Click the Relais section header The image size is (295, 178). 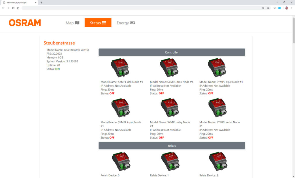click(172, 146)
